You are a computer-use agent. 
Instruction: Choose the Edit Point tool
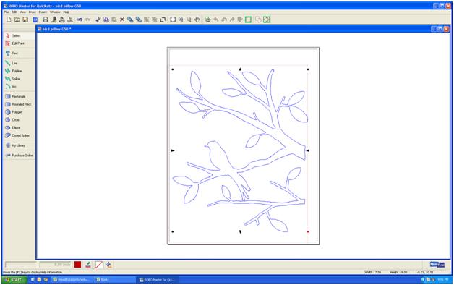click(19, 43)
